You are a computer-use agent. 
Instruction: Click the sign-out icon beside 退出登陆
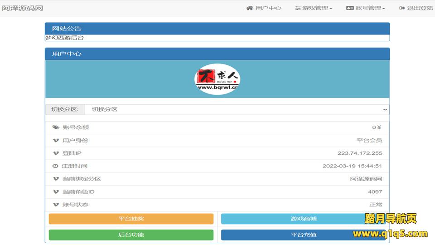tap(402, 8)
